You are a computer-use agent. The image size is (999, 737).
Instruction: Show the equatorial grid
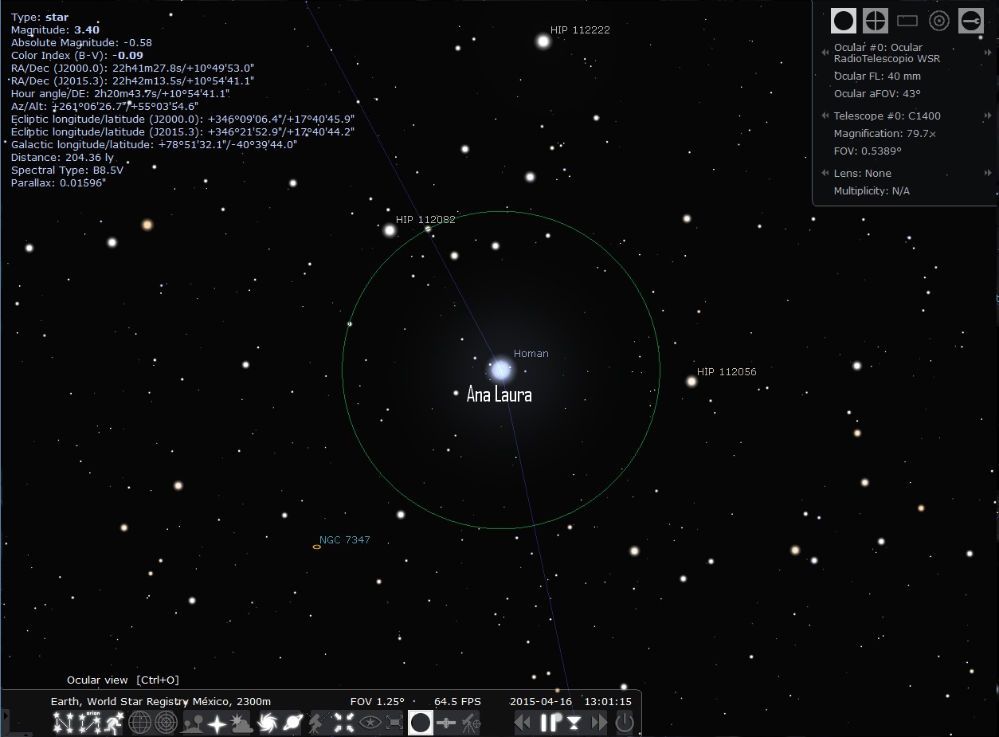[x=139, y=723]
